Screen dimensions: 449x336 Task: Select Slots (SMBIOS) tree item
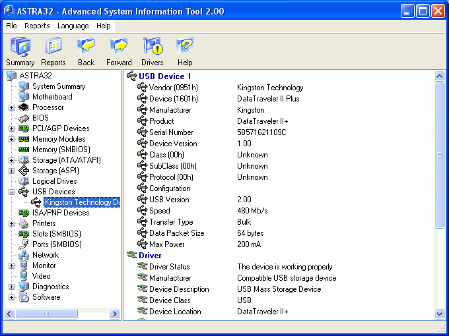tap(57, 234)
